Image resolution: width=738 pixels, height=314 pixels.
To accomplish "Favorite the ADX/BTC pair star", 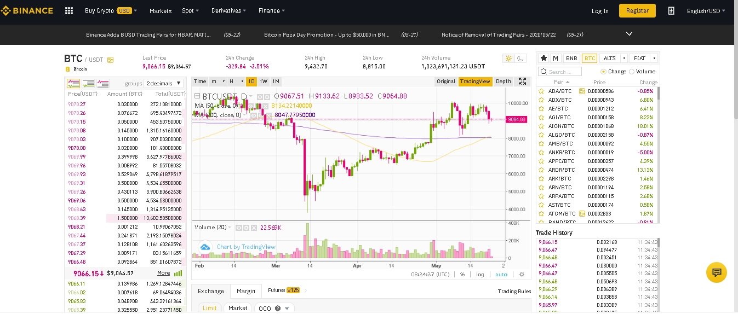I will tap(541, 100).
